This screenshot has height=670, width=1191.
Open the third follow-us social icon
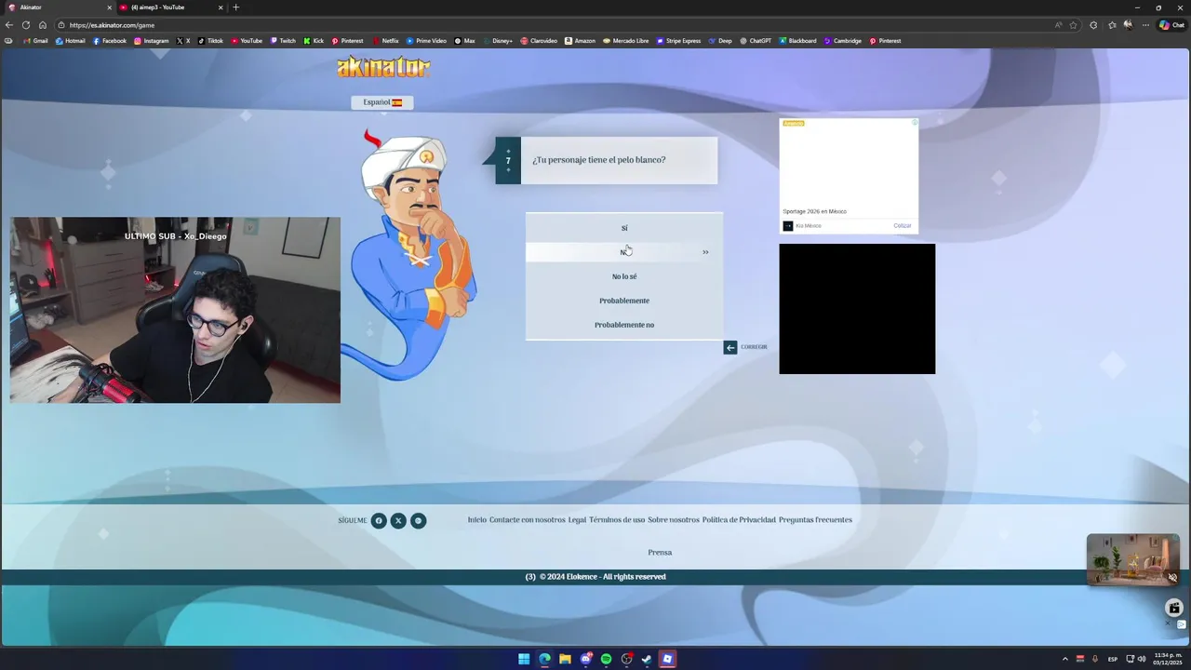pos(419,520)
